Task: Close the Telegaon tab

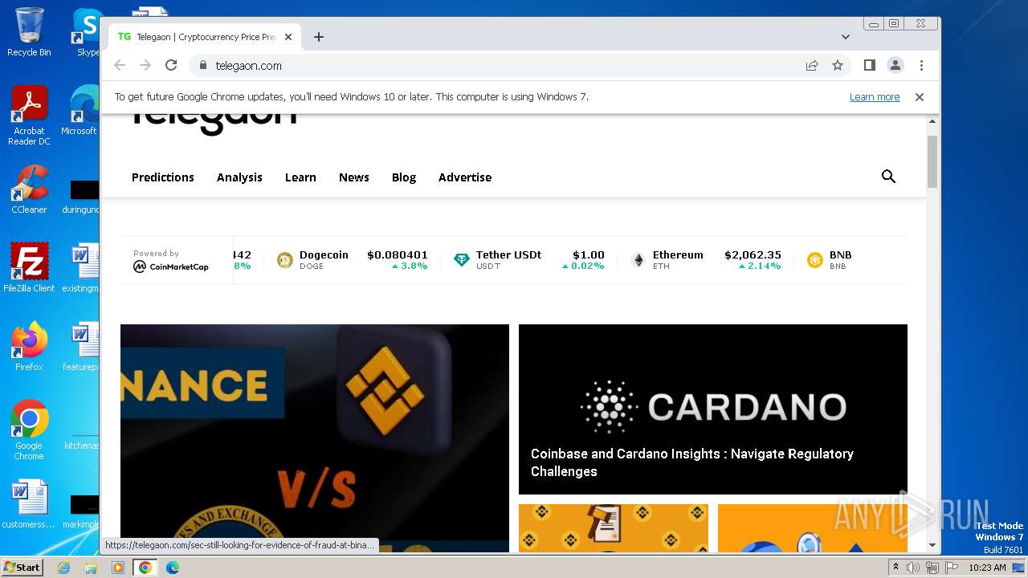Action: click(289, 37)
